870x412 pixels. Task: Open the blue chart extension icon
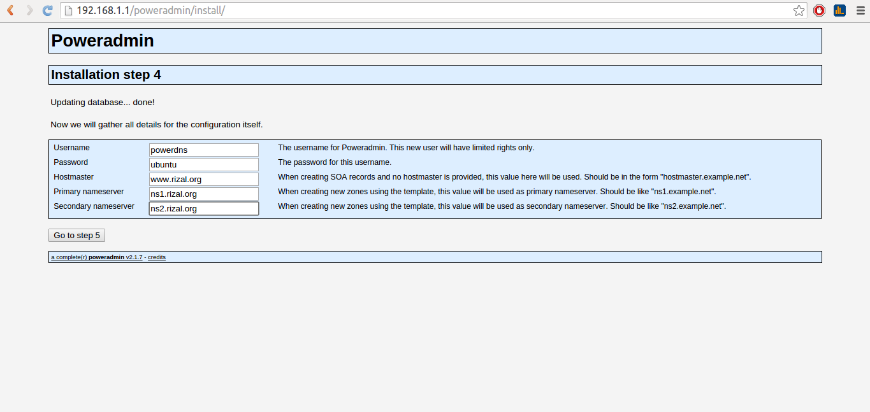pos(839,10)
